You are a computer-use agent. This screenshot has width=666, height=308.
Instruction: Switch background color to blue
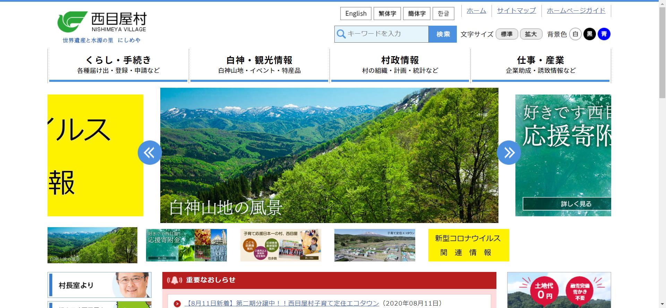(604, 34)
